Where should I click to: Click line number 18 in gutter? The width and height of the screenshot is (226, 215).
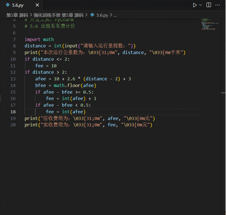coord(13,112)
